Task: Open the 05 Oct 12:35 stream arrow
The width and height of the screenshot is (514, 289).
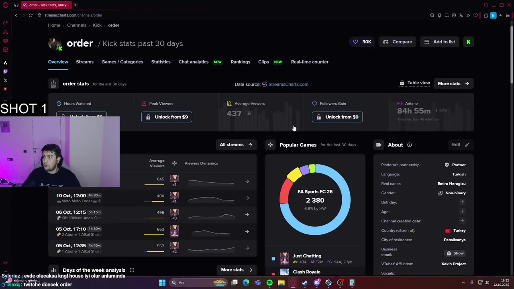Action: pyautogui.click(x=247, y=248)
